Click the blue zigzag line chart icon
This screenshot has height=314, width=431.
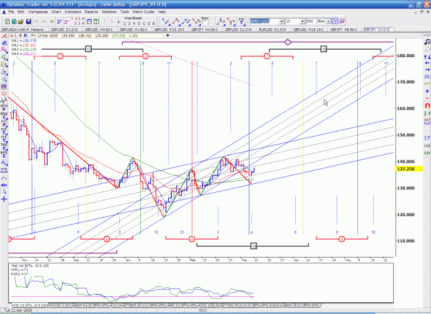59,21
